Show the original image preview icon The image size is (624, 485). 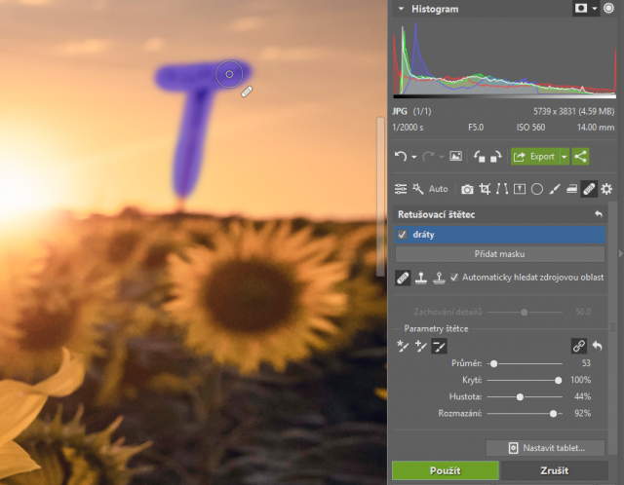coord(455,156)
